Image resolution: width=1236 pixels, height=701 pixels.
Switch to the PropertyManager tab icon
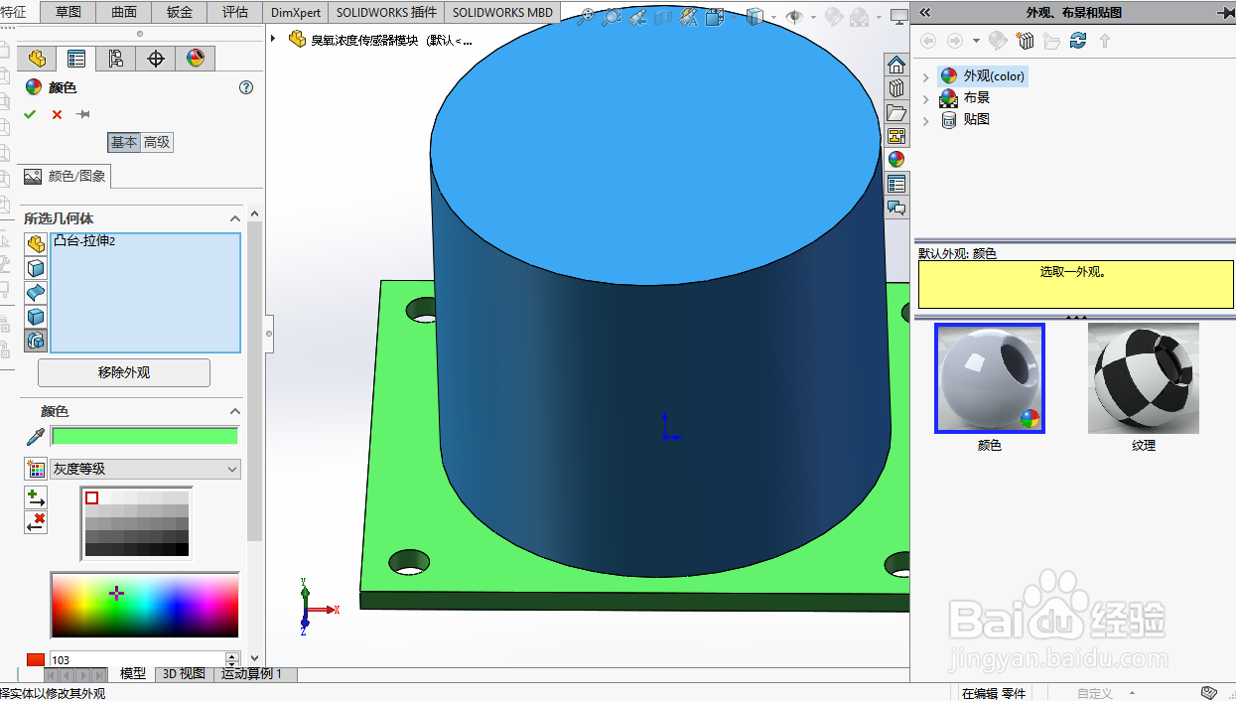pyautogui.click(x=76, y=59)
